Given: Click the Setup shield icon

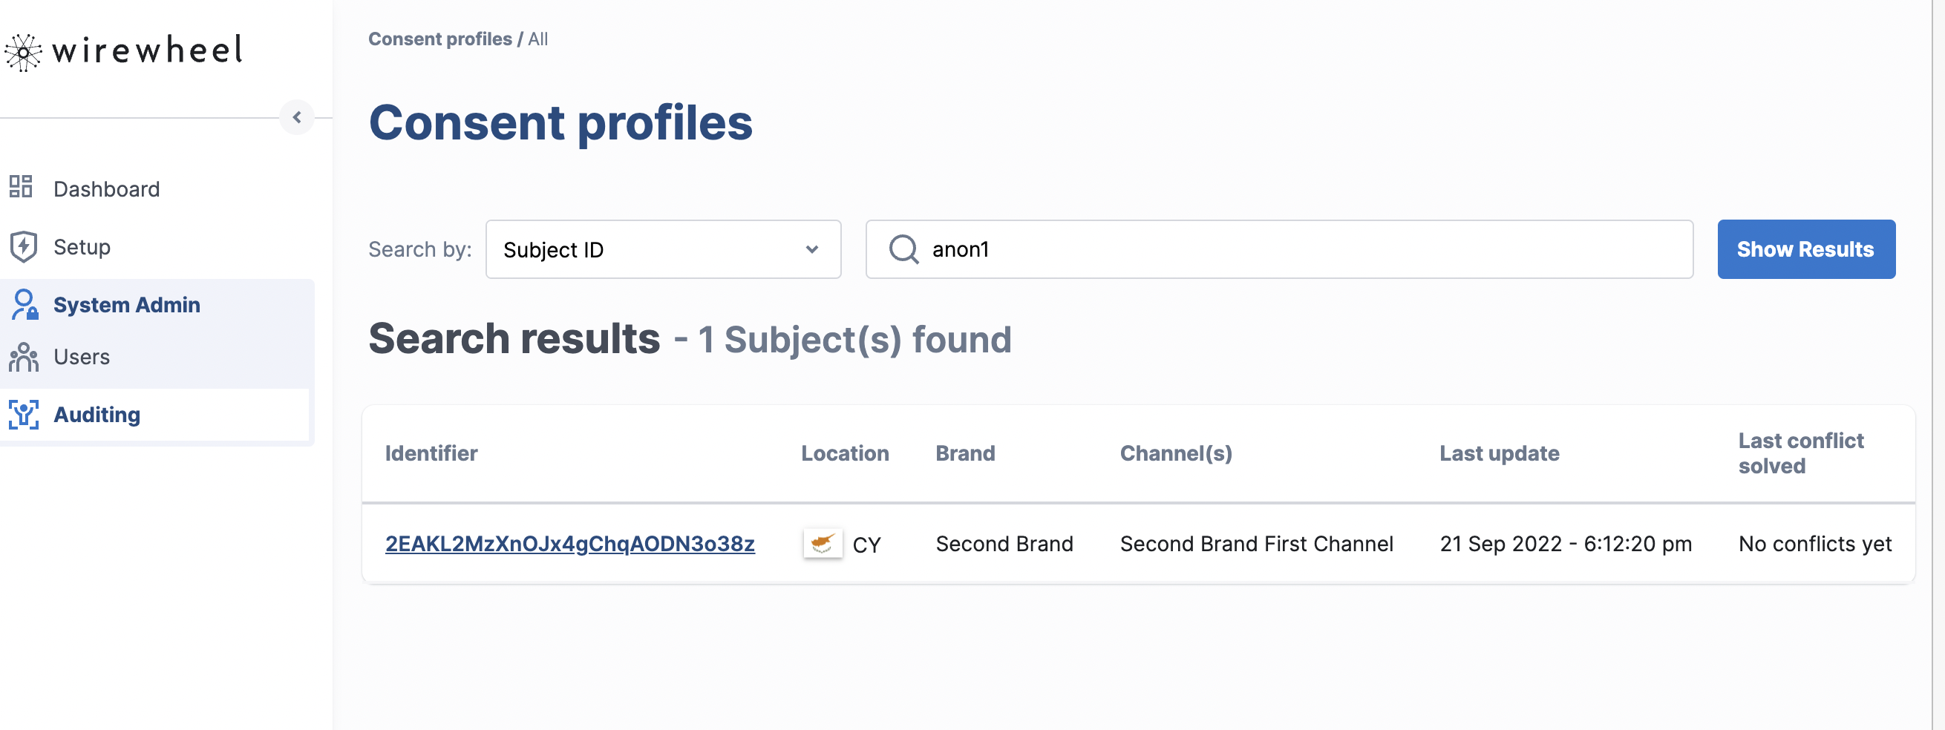Looking at the screenshot, I should click(x=24, y=247).
